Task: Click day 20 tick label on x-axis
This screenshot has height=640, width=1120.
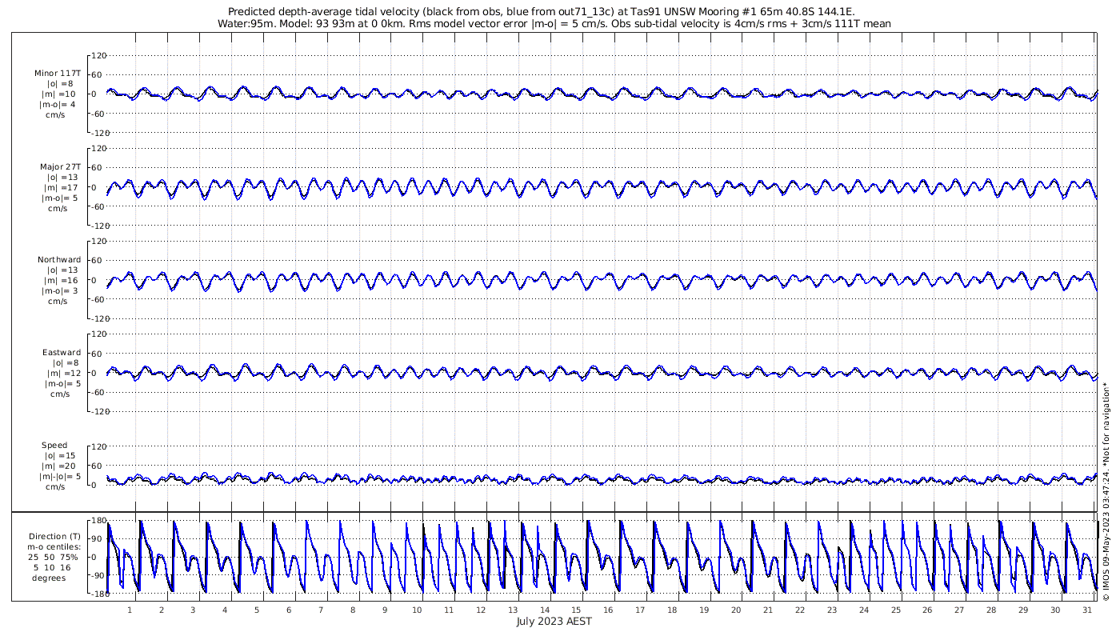Action: (736, 610)
